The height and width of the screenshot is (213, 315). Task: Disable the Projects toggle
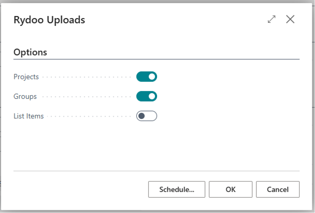pyautogui.click(x=147, y=77)
